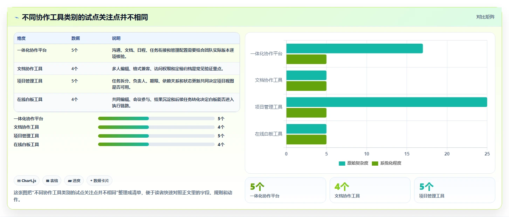The height and width of the screenshot is (217, 509).
Task: Click the page title 不同协作工具类别的试点关注点并不相同
Action: 85,17
